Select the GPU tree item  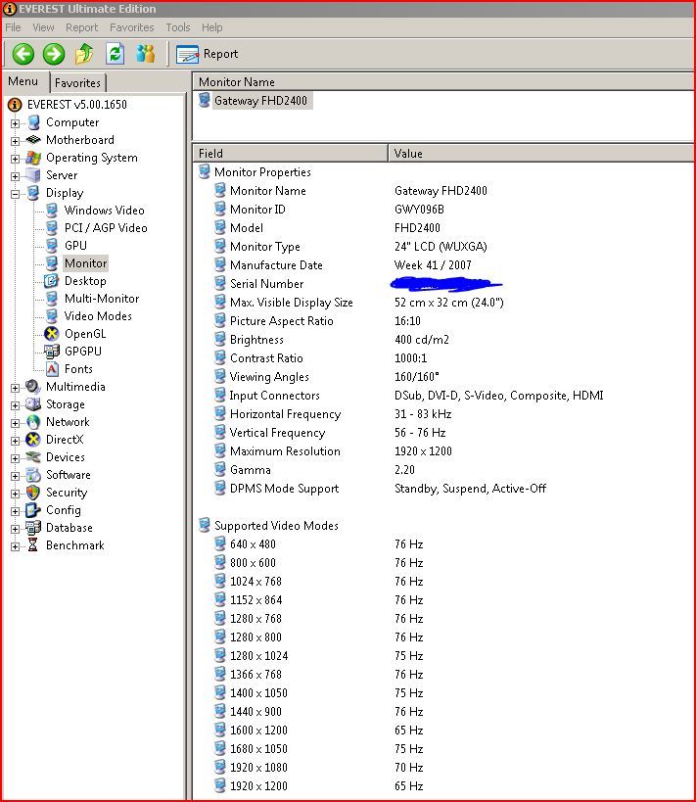pos(75,246)
